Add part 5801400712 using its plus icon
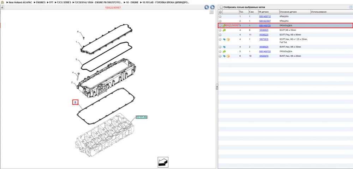Viewport: 353px width, 169px height. click(220, 17)
